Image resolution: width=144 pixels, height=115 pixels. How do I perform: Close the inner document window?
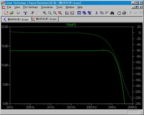141,7
